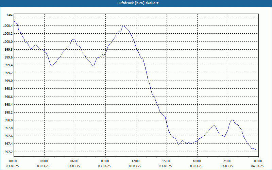Select the "hPa" unit label on the axis
The width and height of the screenshot is (272, 170).
pyautogui.click(x=10, y=15)
